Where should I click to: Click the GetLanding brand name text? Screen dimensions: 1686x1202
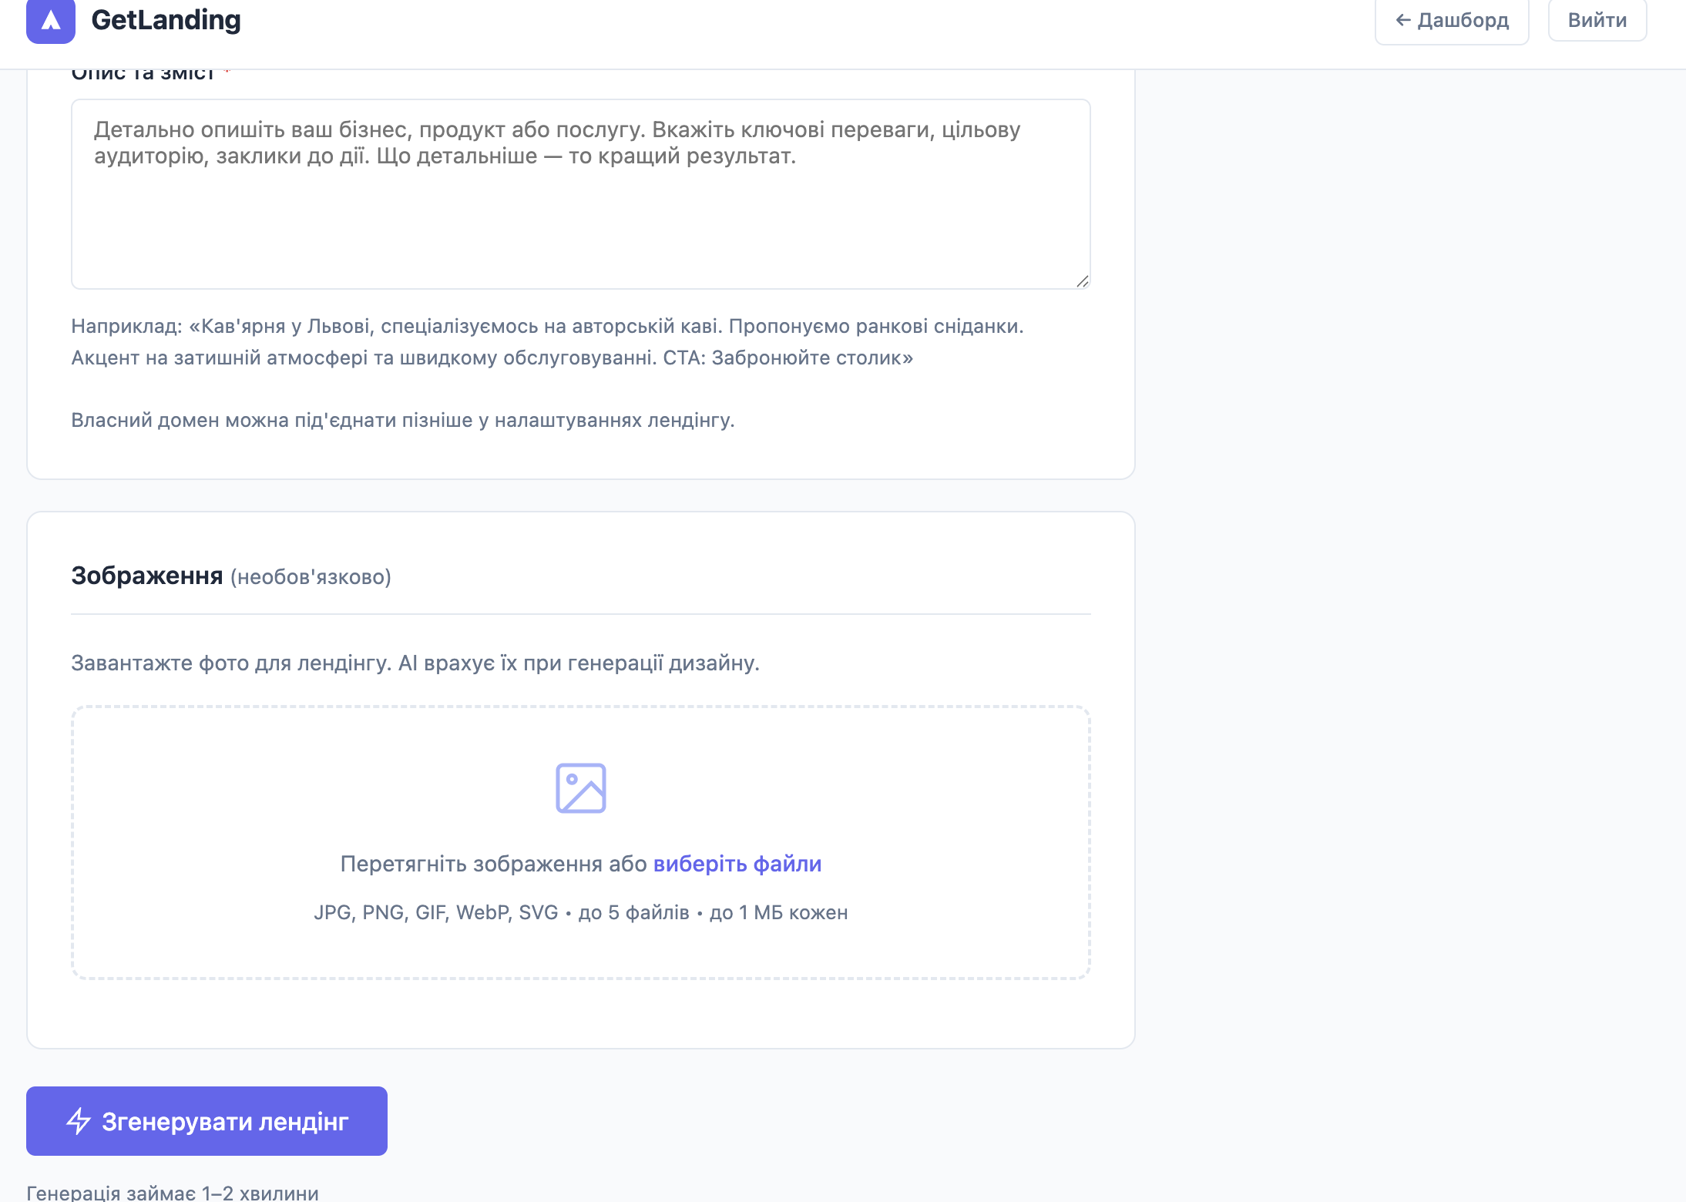166,20
